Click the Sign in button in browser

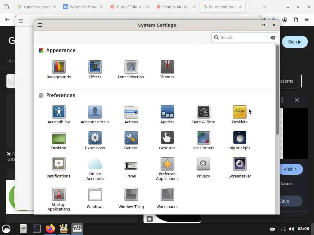[x=295, y=42]
